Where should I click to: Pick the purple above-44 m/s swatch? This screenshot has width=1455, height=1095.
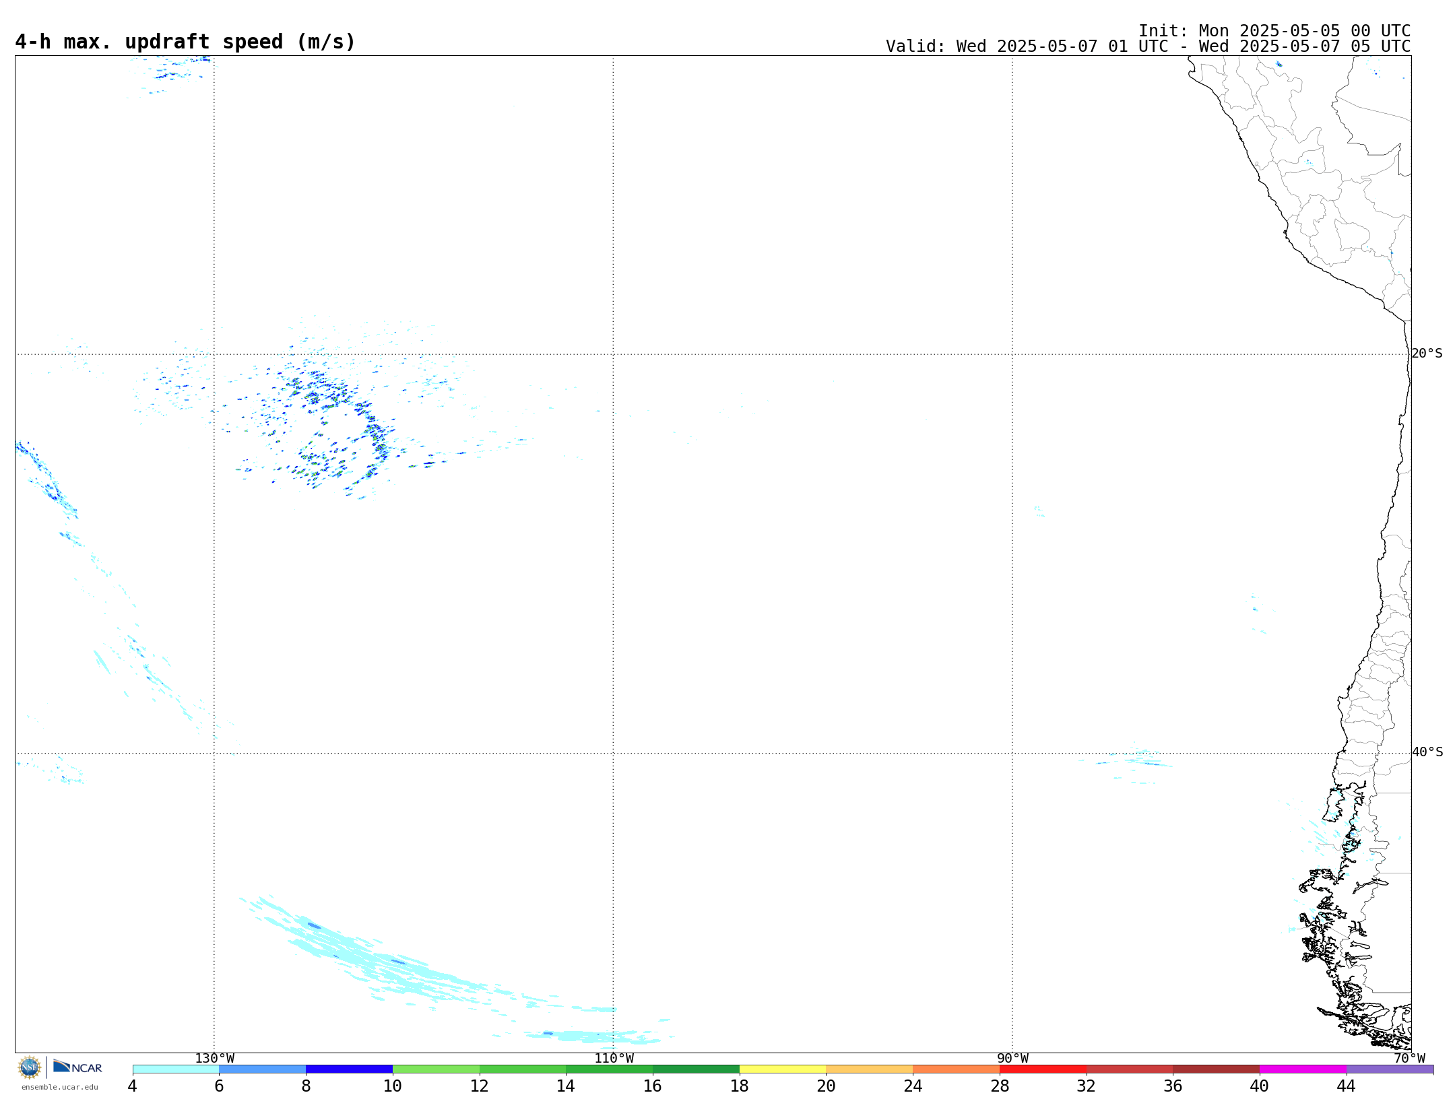(1390, 1069)
